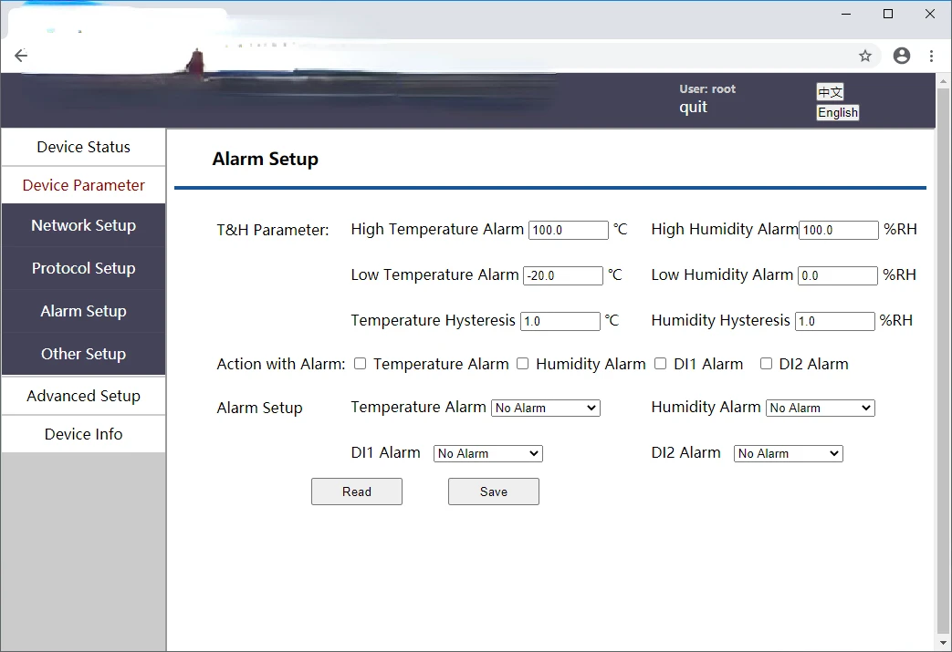
Task: Expand the DI1 Alarm dropdown
Action: tap(488, 453)
